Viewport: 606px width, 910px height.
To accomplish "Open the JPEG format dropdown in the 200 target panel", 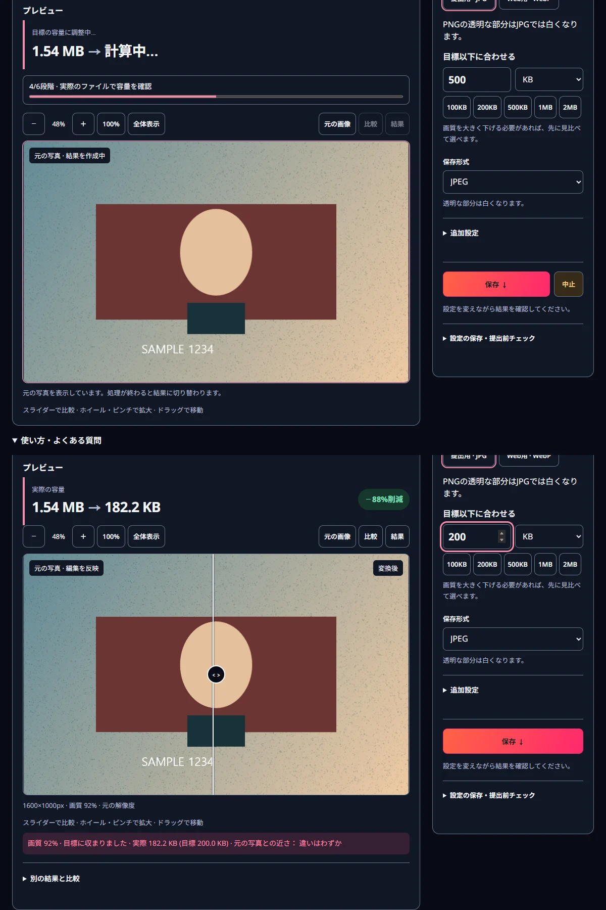I will coord(513,639).
